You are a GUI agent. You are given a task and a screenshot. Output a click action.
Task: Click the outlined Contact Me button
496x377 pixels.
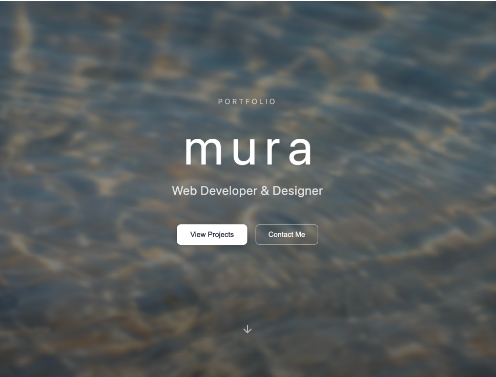286,235
